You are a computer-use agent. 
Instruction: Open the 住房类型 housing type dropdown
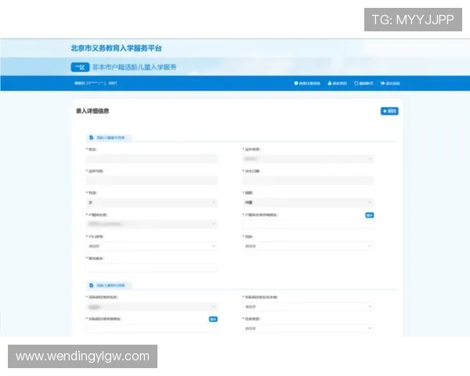(x=308, y=328)
